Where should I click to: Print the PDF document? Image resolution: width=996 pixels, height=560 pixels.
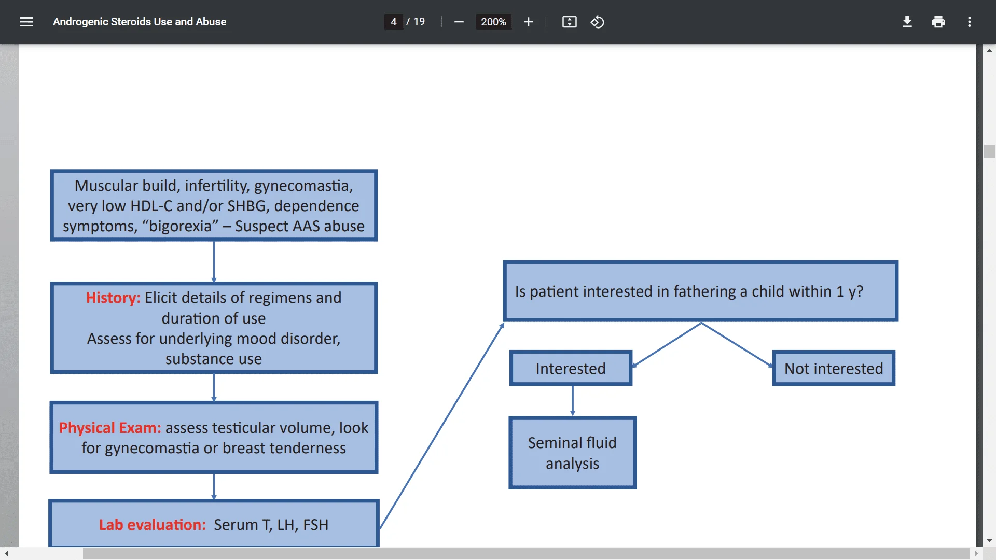point(938,22)
